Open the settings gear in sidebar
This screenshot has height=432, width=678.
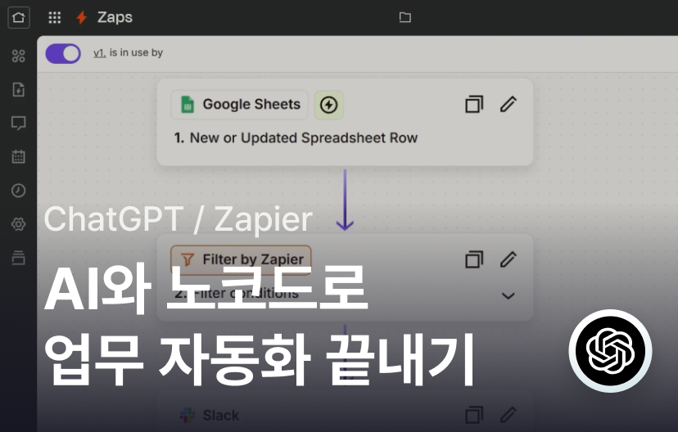click(x=18, y=224)
